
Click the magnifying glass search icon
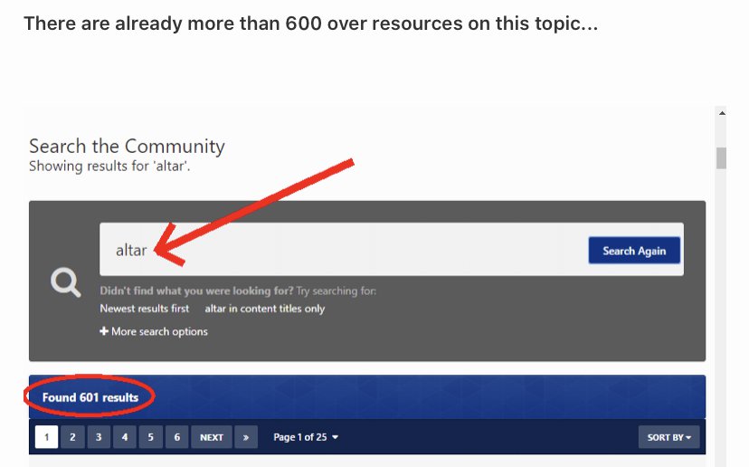coord(65,283)
